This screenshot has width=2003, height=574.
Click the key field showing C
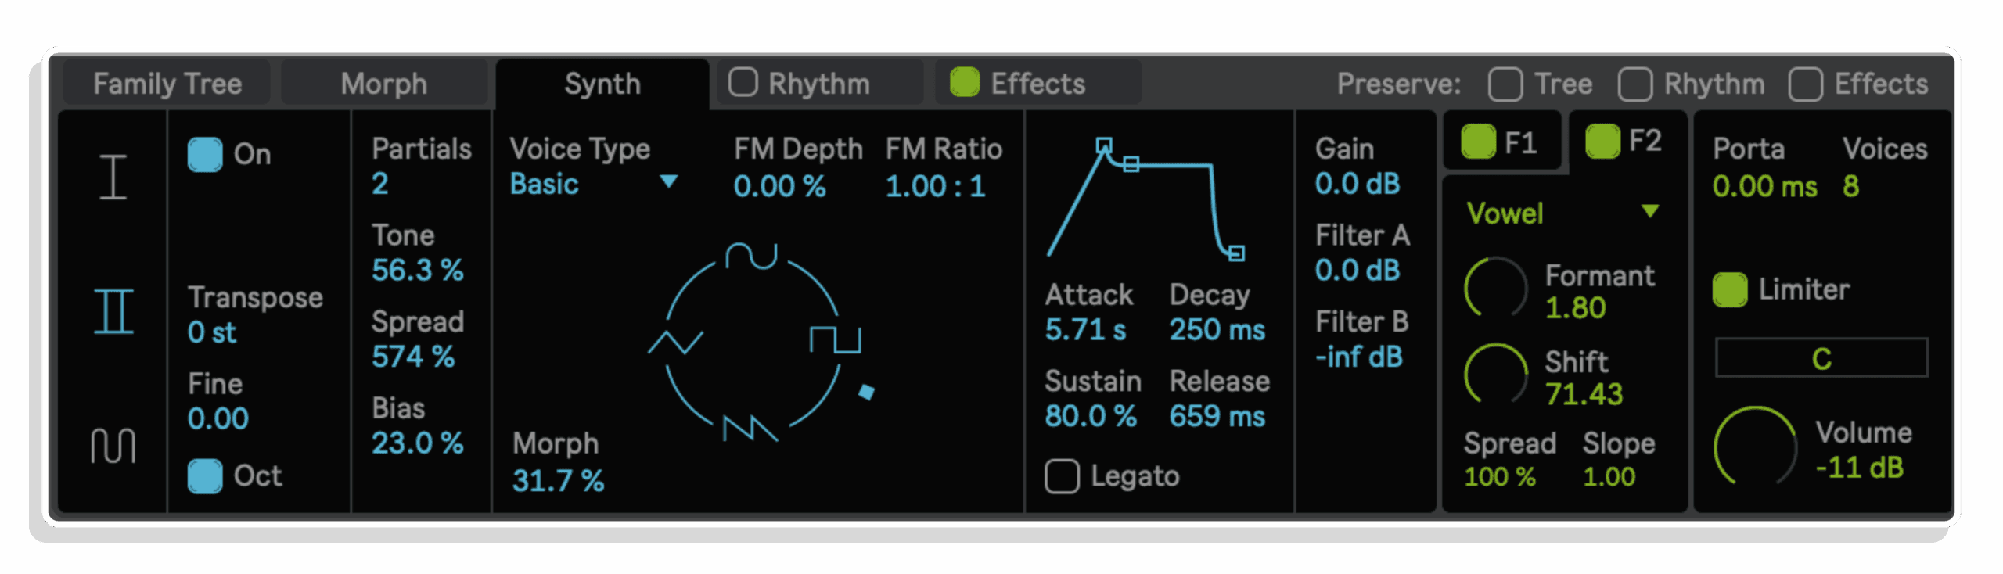tap(1821, 358)
